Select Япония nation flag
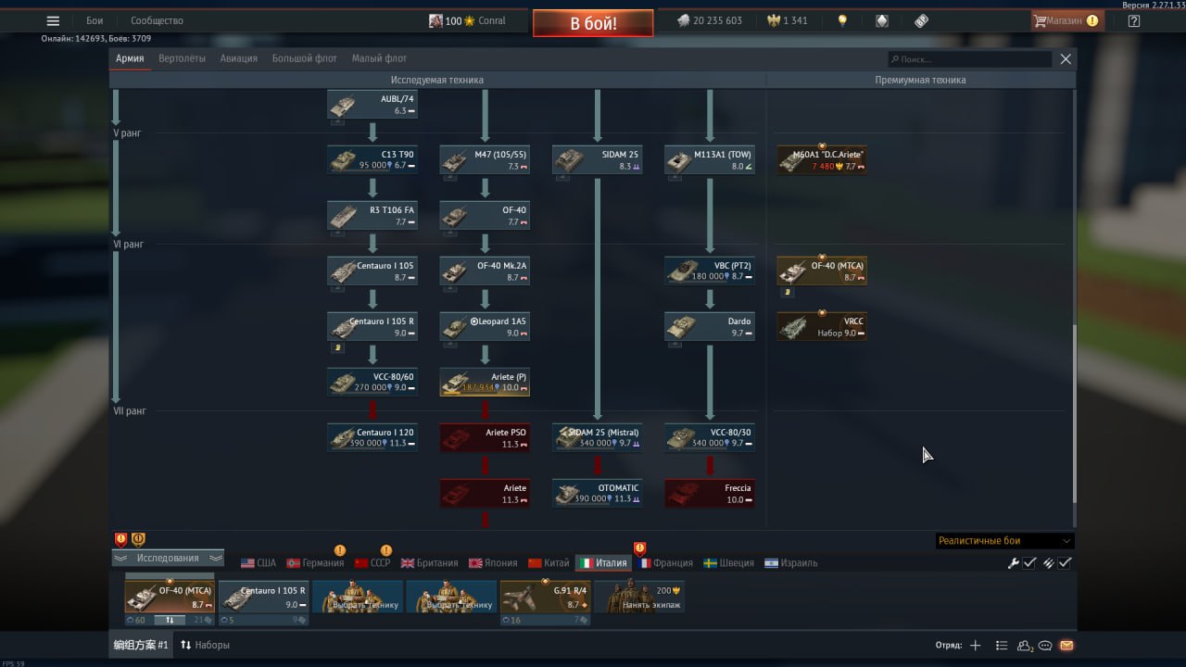Viewport: 1186px width, 667px height. [x=492, y=562]
